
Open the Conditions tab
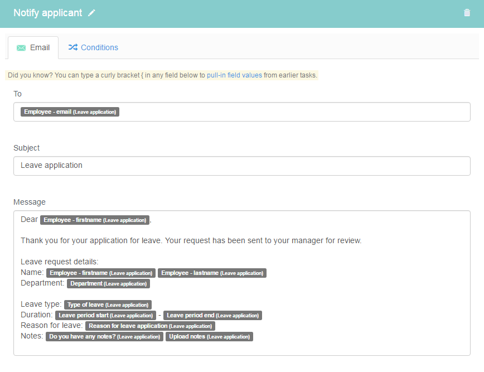point(93,47)
